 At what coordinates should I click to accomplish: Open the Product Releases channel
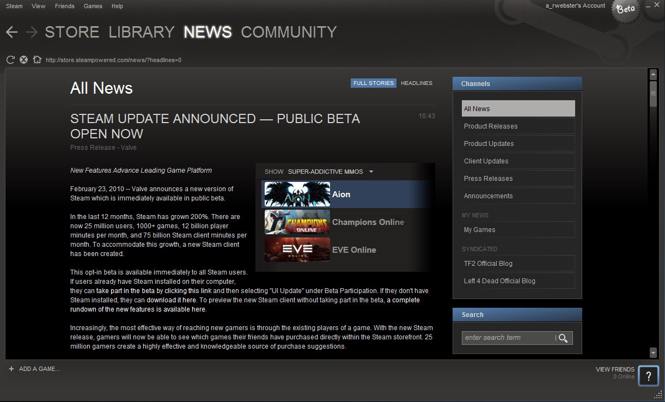pos(518,126)
